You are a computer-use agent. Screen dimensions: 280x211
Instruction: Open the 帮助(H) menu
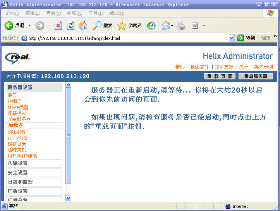click(117, 13)
